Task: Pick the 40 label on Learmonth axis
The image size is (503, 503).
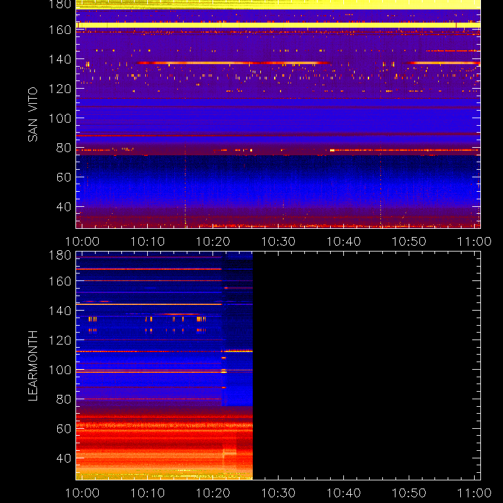Action: pyautogui.click(x=64, y=458)
